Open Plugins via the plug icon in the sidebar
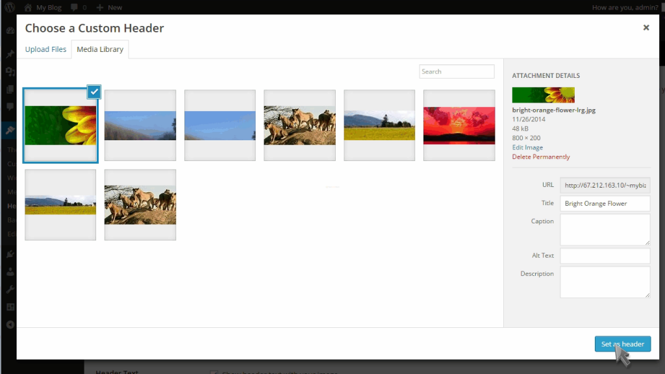 point(9,254)
